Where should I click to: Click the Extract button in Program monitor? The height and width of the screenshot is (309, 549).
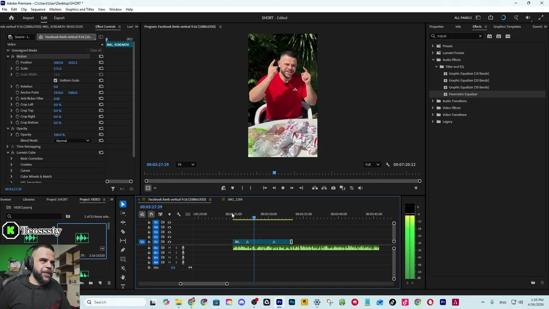(x=324, y=188)
